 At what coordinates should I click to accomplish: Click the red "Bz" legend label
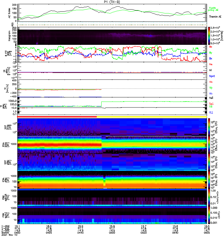211,47
